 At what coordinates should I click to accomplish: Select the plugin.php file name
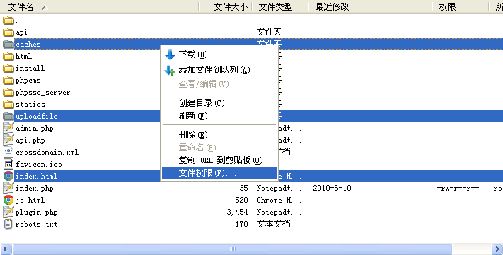37,213
